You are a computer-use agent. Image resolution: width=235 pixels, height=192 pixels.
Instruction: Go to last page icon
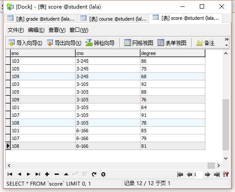click(x=217, y=174)
